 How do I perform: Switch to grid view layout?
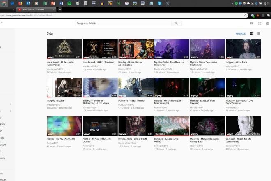click(252, 34)
